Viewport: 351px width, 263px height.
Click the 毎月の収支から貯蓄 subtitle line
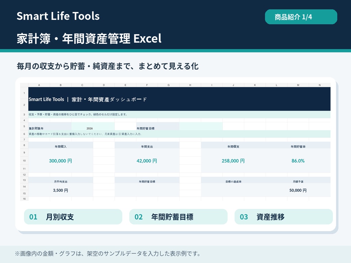(x=107, y=66)
